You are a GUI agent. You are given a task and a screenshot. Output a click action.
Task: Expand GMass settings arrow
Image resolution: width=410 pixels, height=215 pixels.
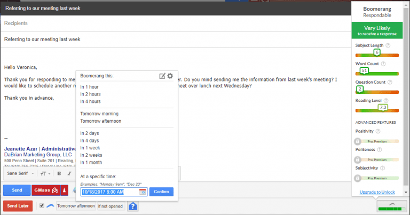pos(64,190)
